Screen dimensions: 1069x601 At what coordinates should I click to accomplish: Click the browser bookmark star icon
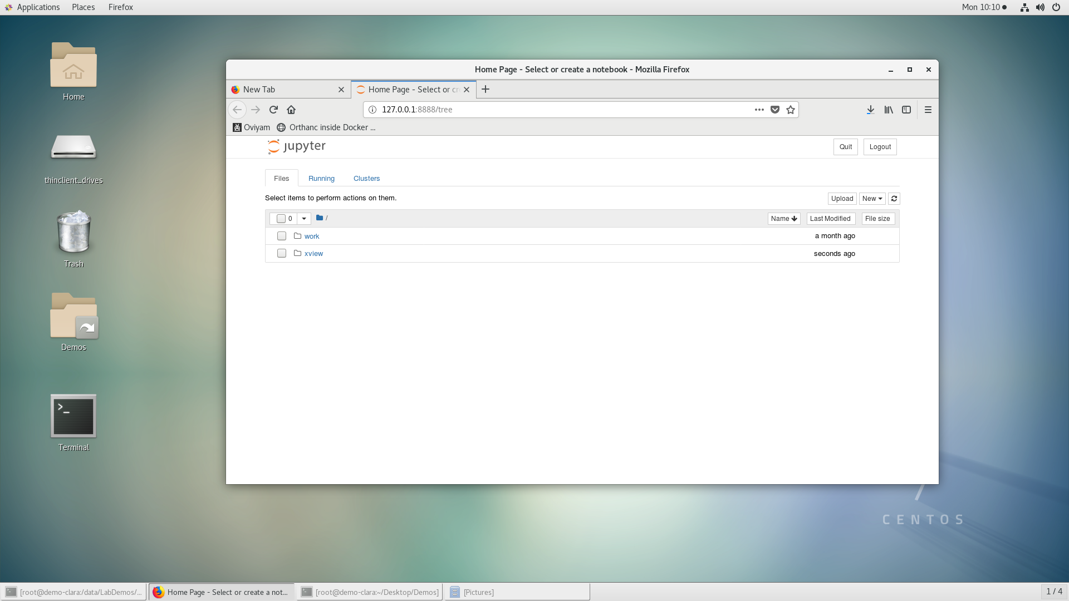790,109
